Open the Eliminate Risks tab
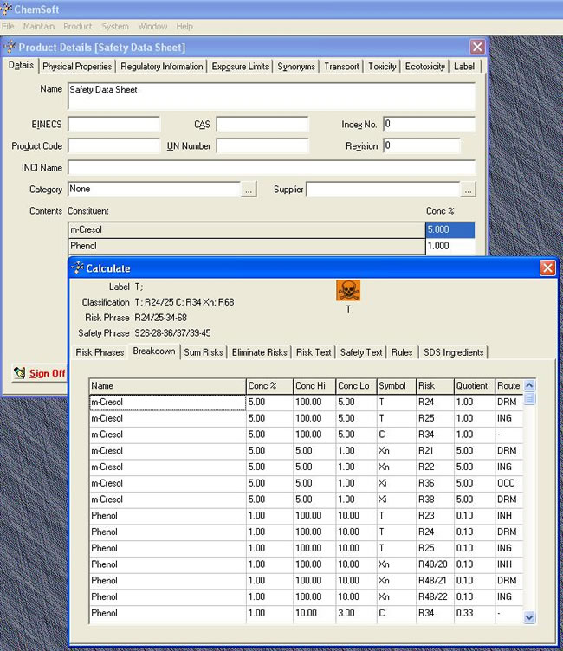 point(260,352)
